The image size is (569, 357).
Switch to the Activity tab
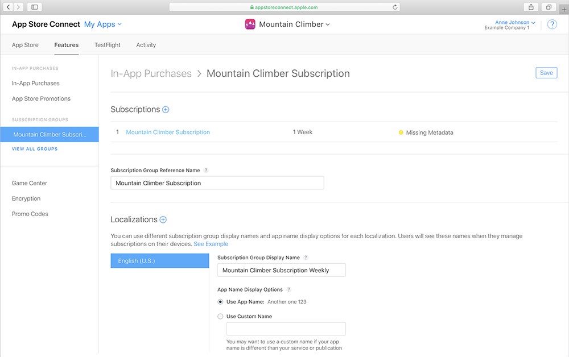coord(146,45)
